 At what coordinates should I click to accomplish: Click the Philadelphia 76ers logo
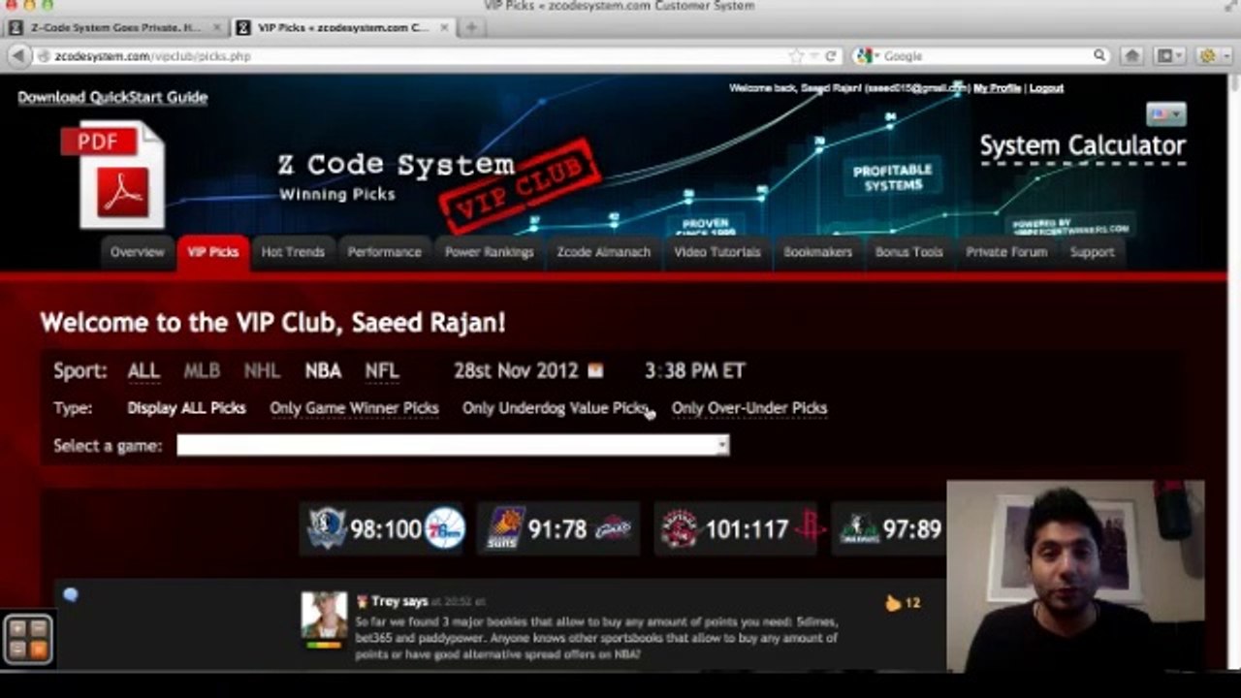[x=445, y=529]
